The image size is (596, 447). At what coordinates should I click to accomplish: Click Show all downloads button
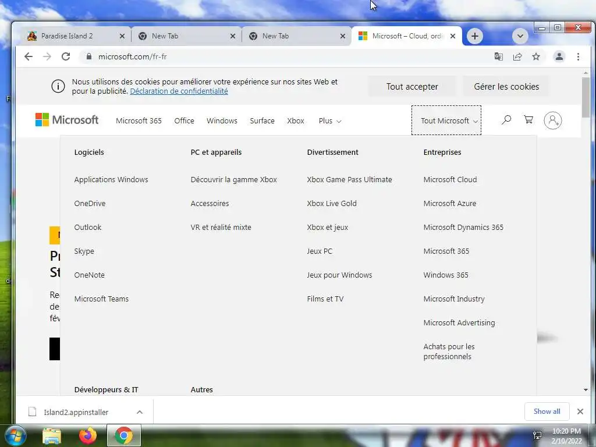[547, 411]
